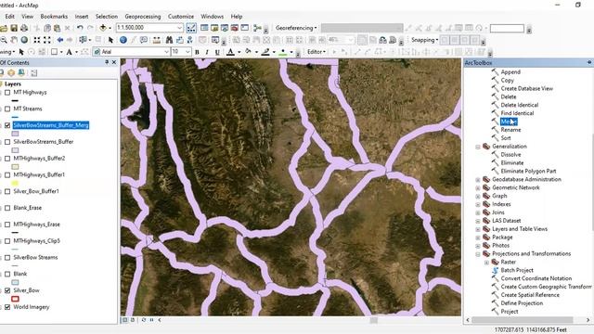Open the Editor dropdown menu
Image resolution: width=594 pixels, height=334 pixels.
pos(316,52)
